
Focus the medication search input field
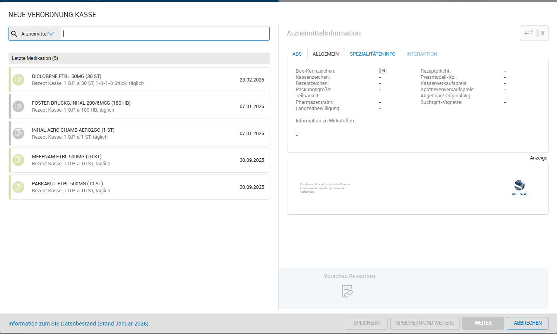click(x=165, y=34)
